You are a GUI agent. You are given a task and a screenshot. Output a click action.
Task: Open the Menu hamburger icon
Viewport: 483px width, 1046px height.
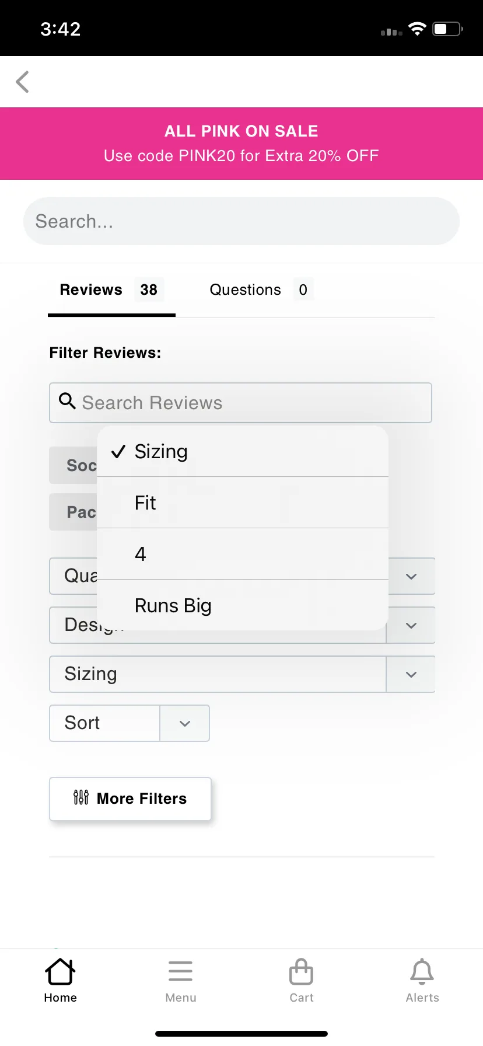tap(180, 971)
